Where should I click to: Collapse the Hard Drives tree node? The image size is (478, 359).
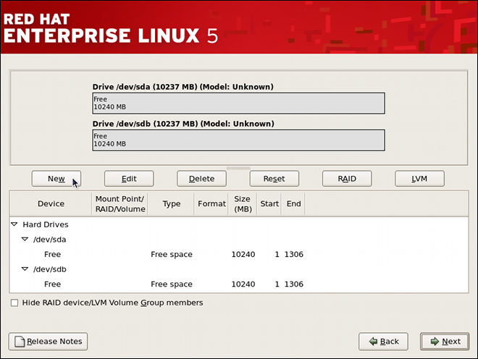(x=14, y=225)
